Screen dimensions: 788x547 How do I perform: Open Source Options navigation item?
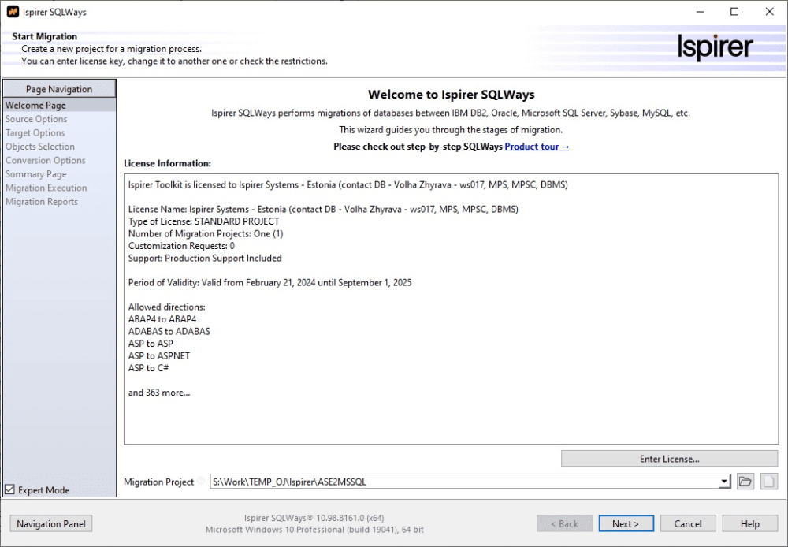(36, 119)
